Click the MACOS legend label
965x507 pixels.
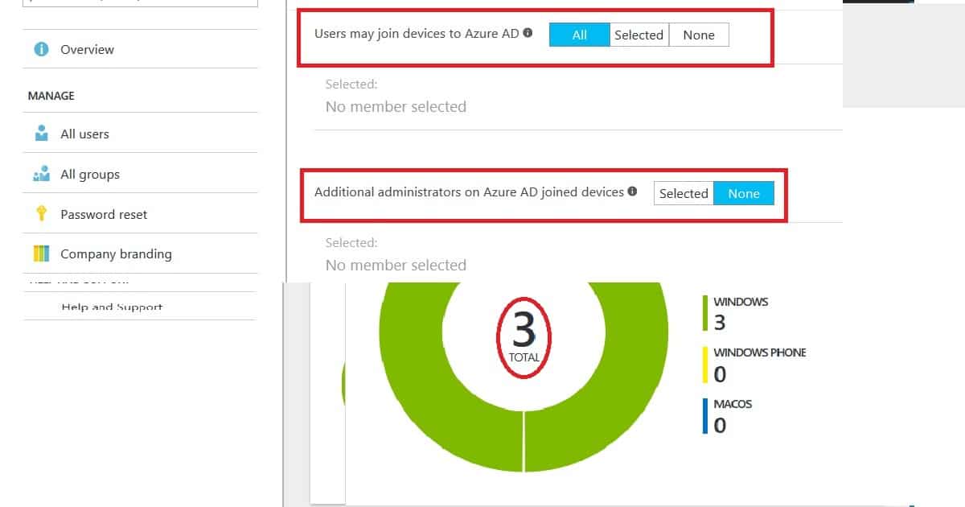(733, 403)
